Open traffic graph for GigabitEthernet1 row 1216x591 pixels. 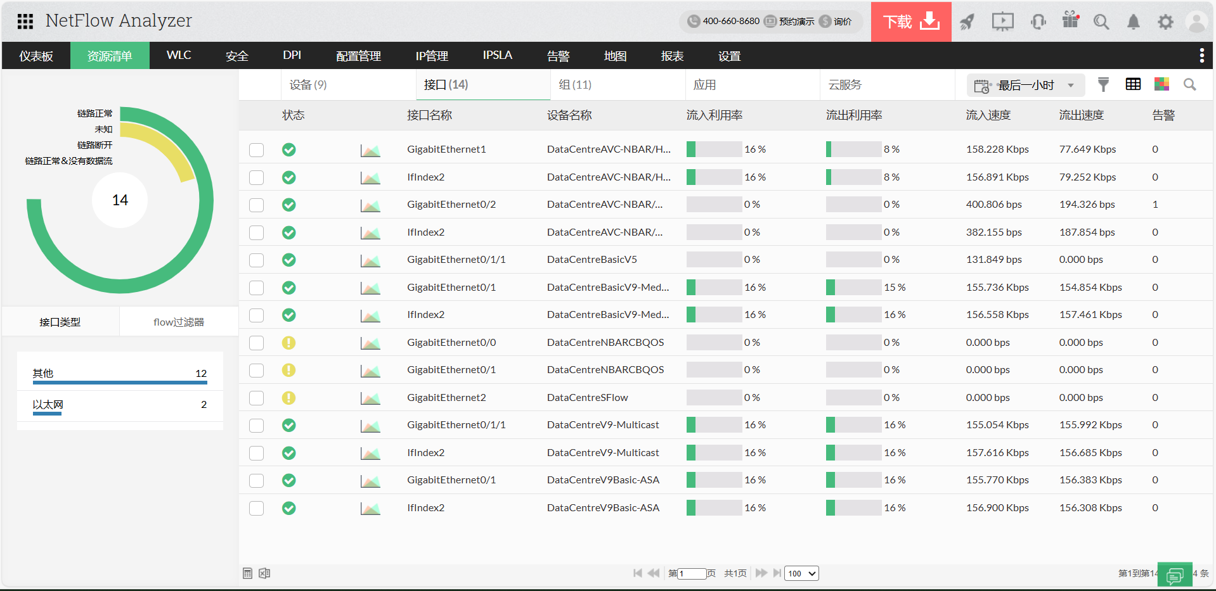point(370,150)
